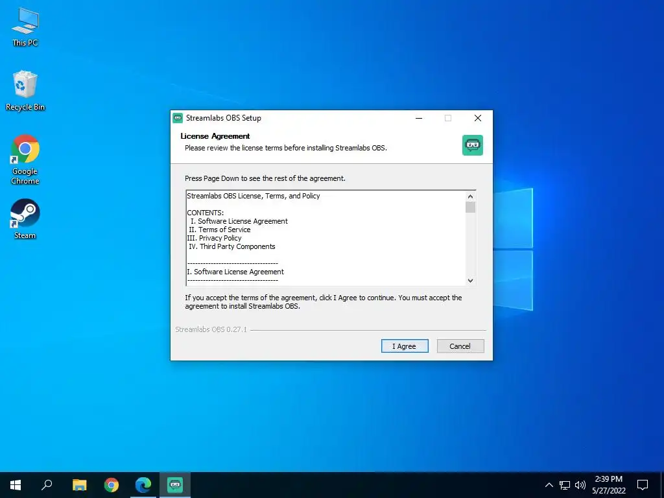664x498 pixels.
Task: Click the license scrollbar up arrow
Action: click(x=470, y=196)
